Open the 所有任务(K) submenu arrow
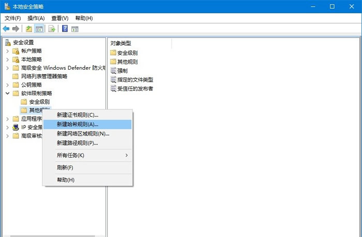362x237 pixels. (x=127, y=155)
